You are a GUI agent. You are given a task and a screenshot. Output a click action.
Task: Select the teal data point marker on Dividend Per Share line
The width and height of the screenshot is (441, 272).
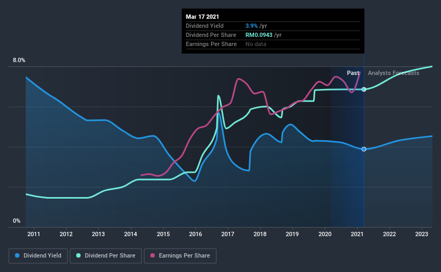[364, 89]
